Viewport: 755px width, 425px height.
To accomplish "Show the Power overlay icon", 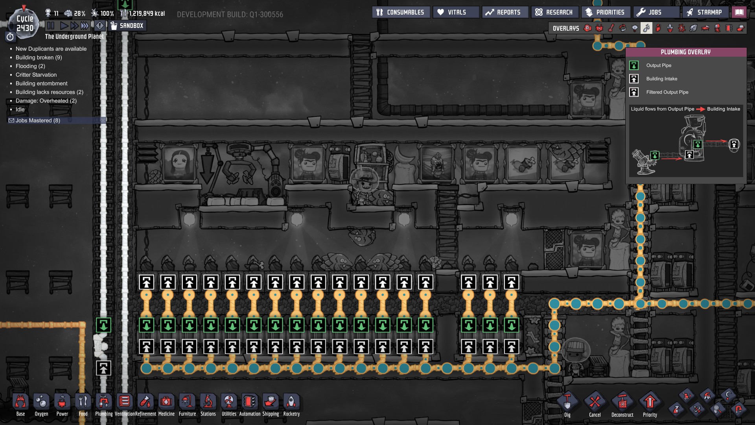I will tap(599, 28).
